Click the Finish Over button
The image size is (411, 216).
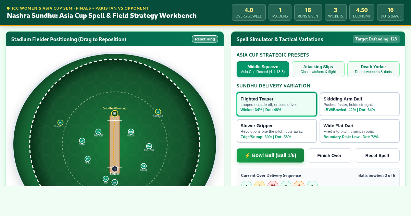[329, 155]
